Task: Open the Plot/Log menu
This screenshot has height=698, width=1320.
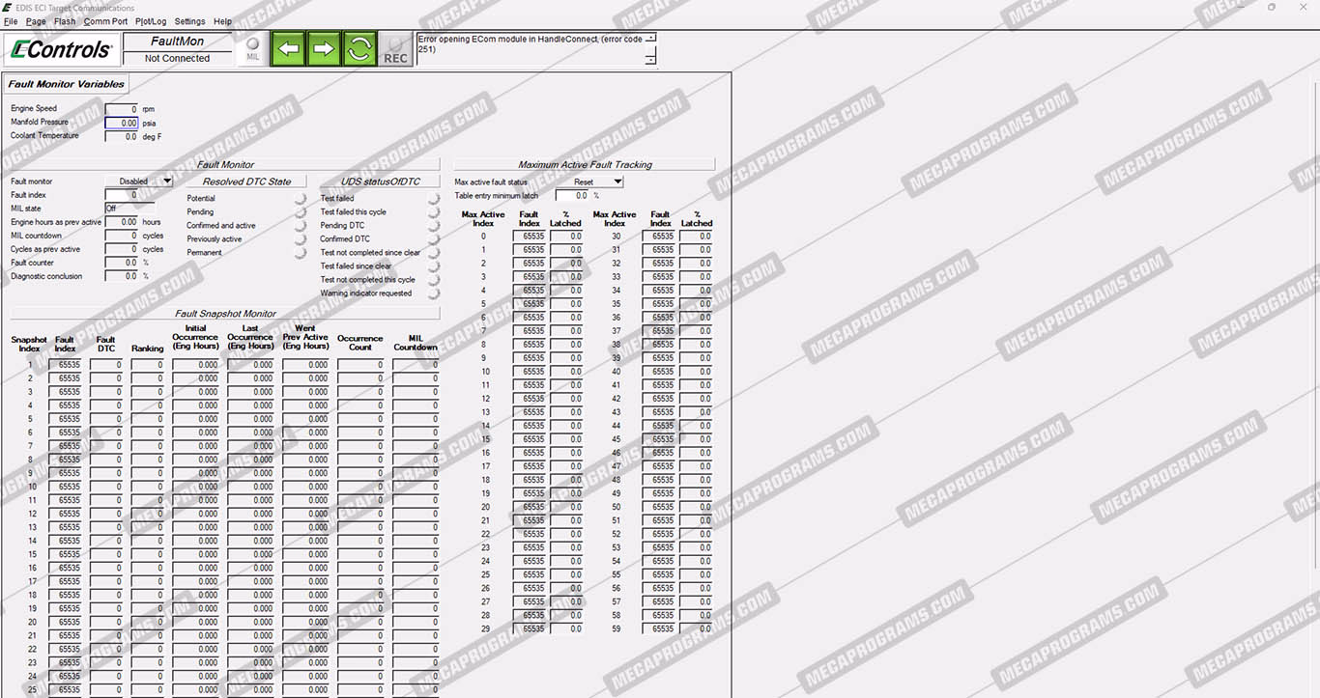Action: 151,21
